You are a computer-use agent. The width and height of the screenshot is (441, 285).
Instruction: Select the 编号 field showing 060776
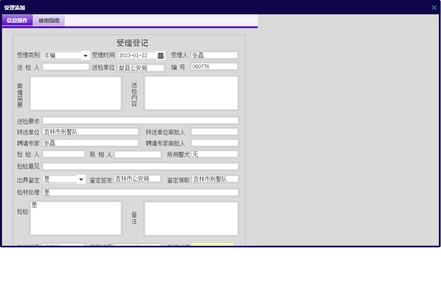pyautogui.click(x=214, y=66)
